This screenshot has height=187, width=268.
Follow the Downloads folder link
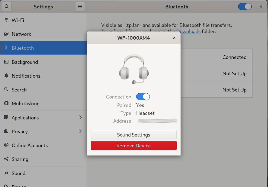click(x=188, y=31)
